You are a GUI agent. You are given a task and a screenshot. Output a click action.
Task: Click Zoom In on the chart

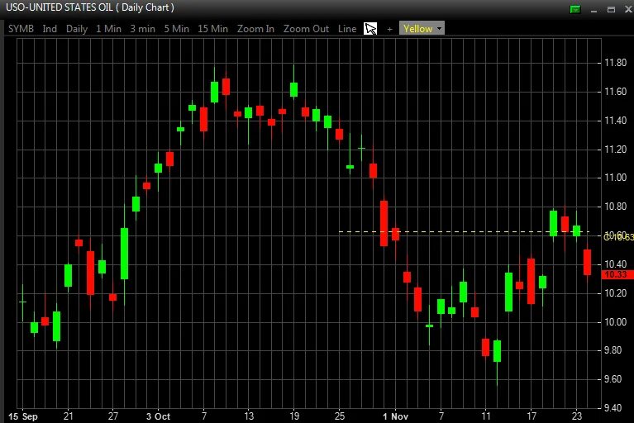255,29
